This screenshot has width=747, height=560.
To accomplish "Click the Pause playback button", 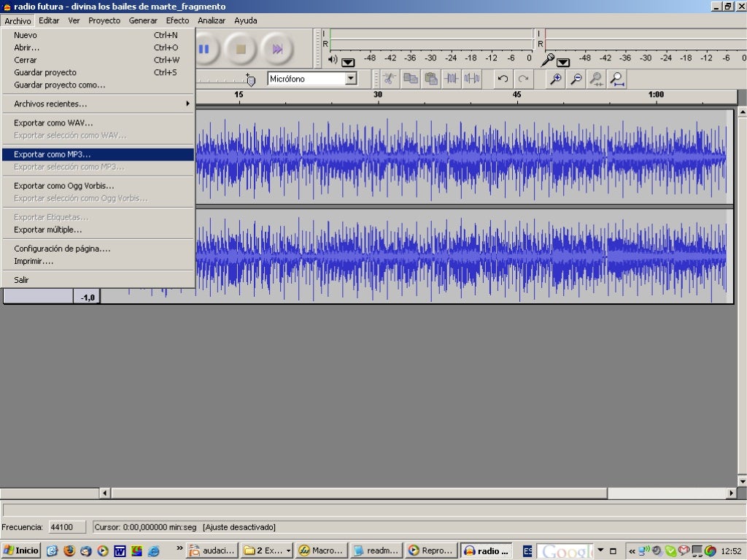I will [204, 49].
